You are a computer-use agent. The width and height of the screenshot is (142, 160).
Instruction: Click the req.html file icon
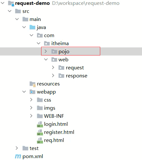click(x=40, y=140)
